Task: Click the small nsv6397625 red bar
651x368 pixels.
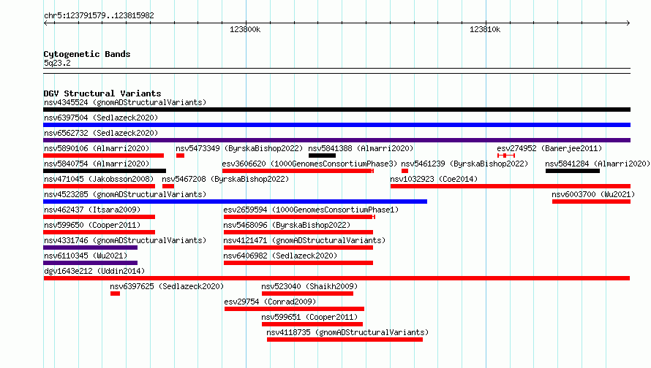Action: [x=115, y=294]
